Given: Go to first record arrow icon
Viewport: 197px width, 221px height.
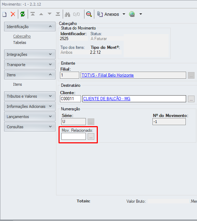Looking at the screenshot, I should click(x=33, y=14).
